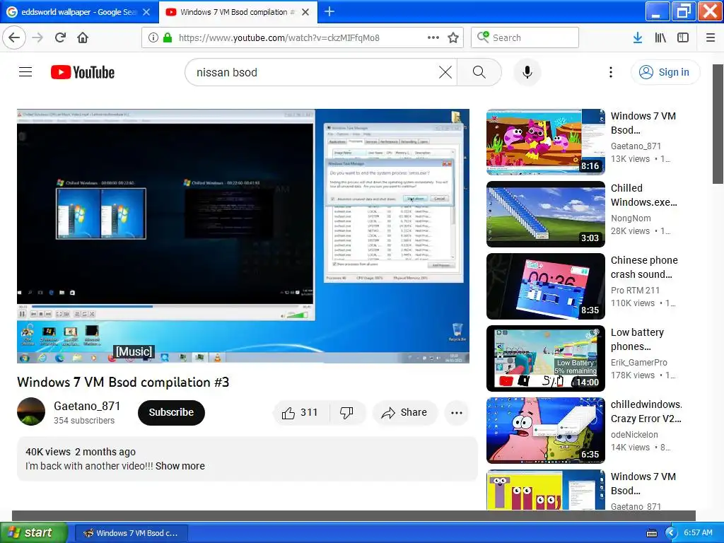Image resolution: width=724 pixels, height=543 pixels.
Task: Open chilledwindows Crazy Error V2 thumbnail
Action: point(546,430)
